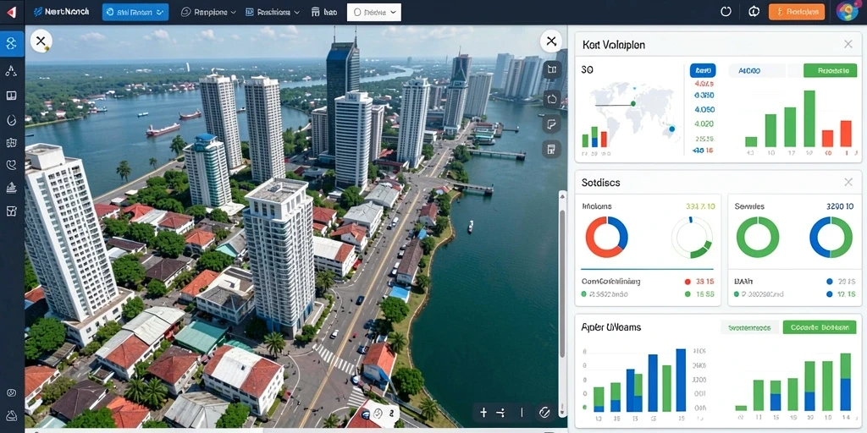Click the green button in Kort Volaiplen panel
Screen dimensions: 867x433
[x=830, y=70]
